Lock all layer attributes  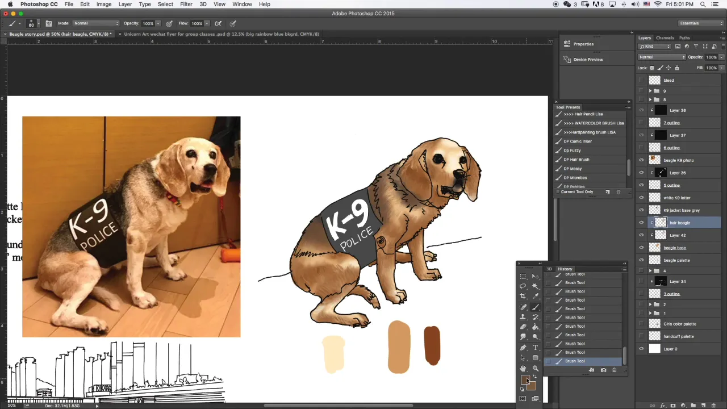[677, 68]
